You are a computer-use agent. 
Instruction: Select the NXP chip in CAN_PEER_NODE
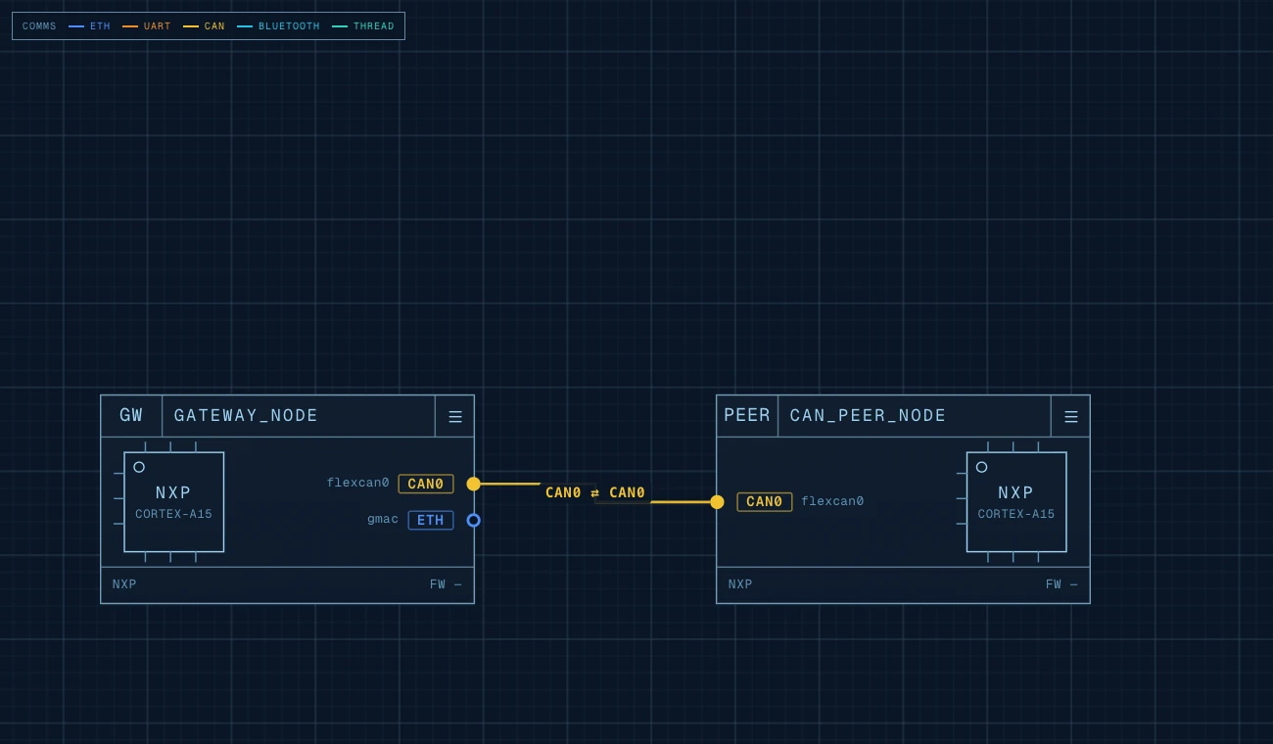(1016, 502)
